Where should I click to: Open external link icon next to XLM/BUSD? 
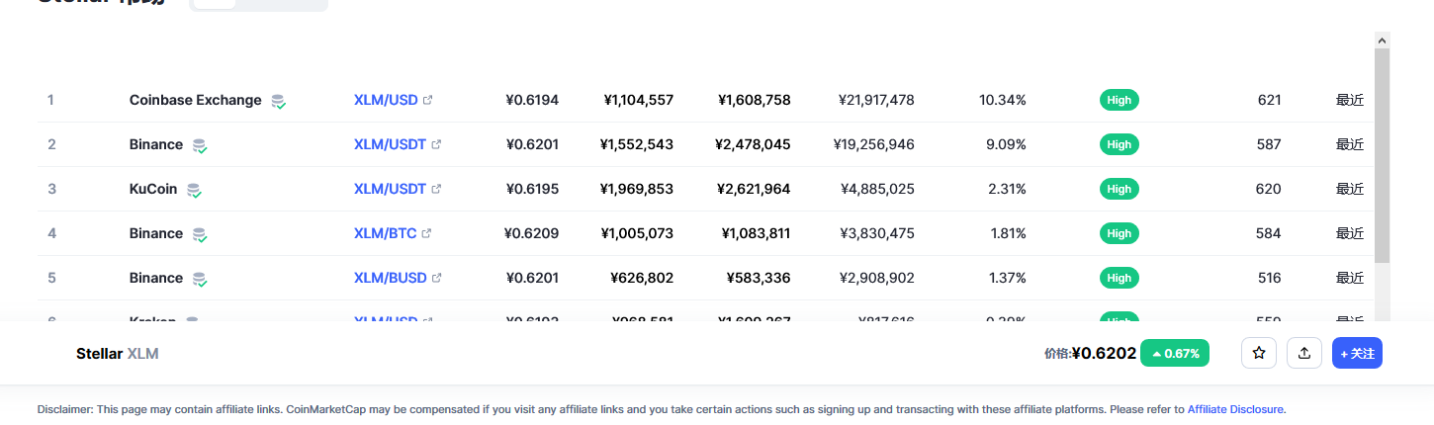pyautogui.click(x=436, y=278)
